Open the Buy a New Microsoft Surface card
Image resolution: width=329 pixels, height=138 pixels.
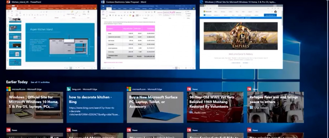(x=155, y=108)
